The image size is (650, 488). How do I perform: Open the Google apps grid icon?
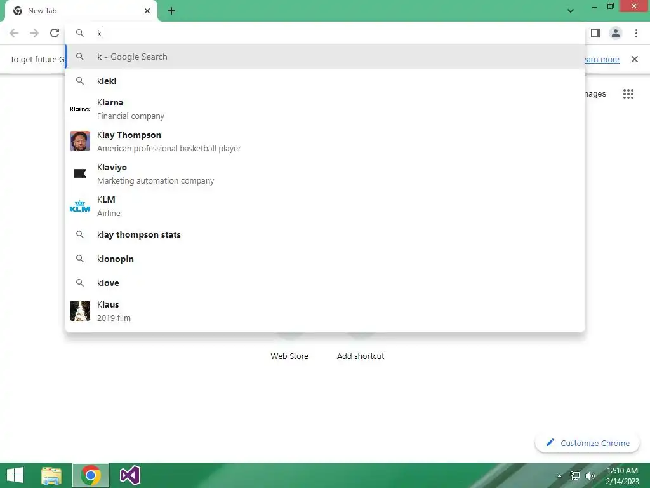(628, 94)
